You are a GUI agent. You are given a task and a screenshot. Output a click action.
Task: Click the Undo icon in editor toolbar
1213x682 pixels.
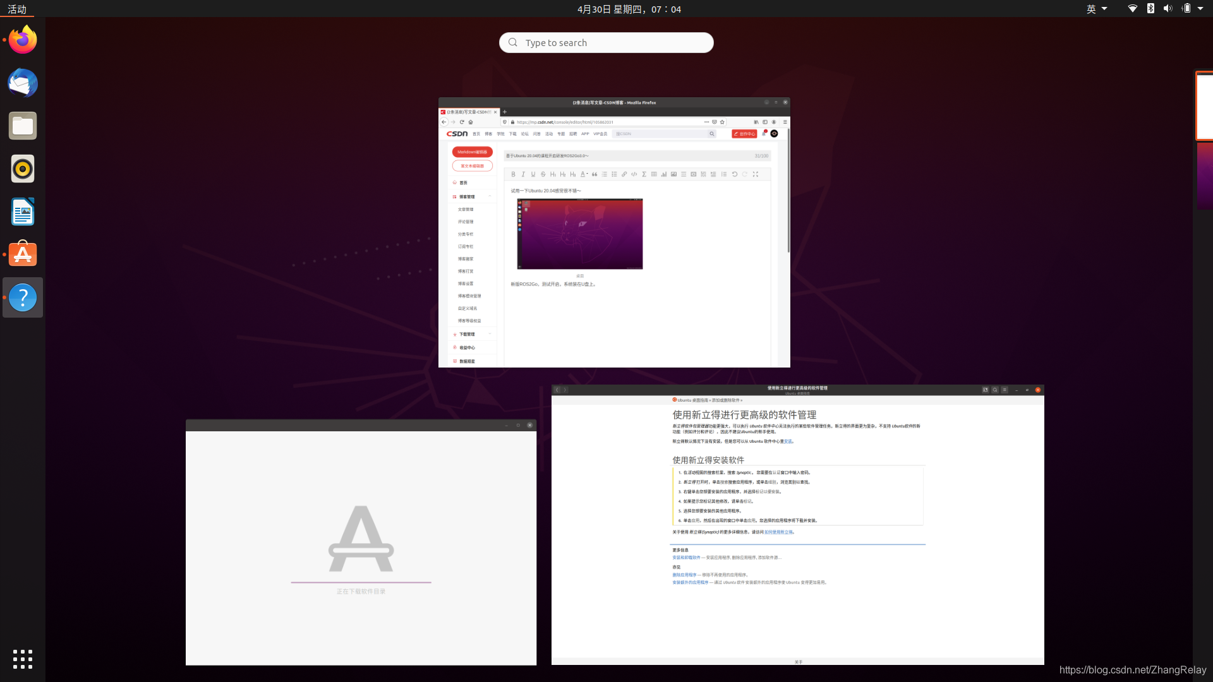click(735, 174)
